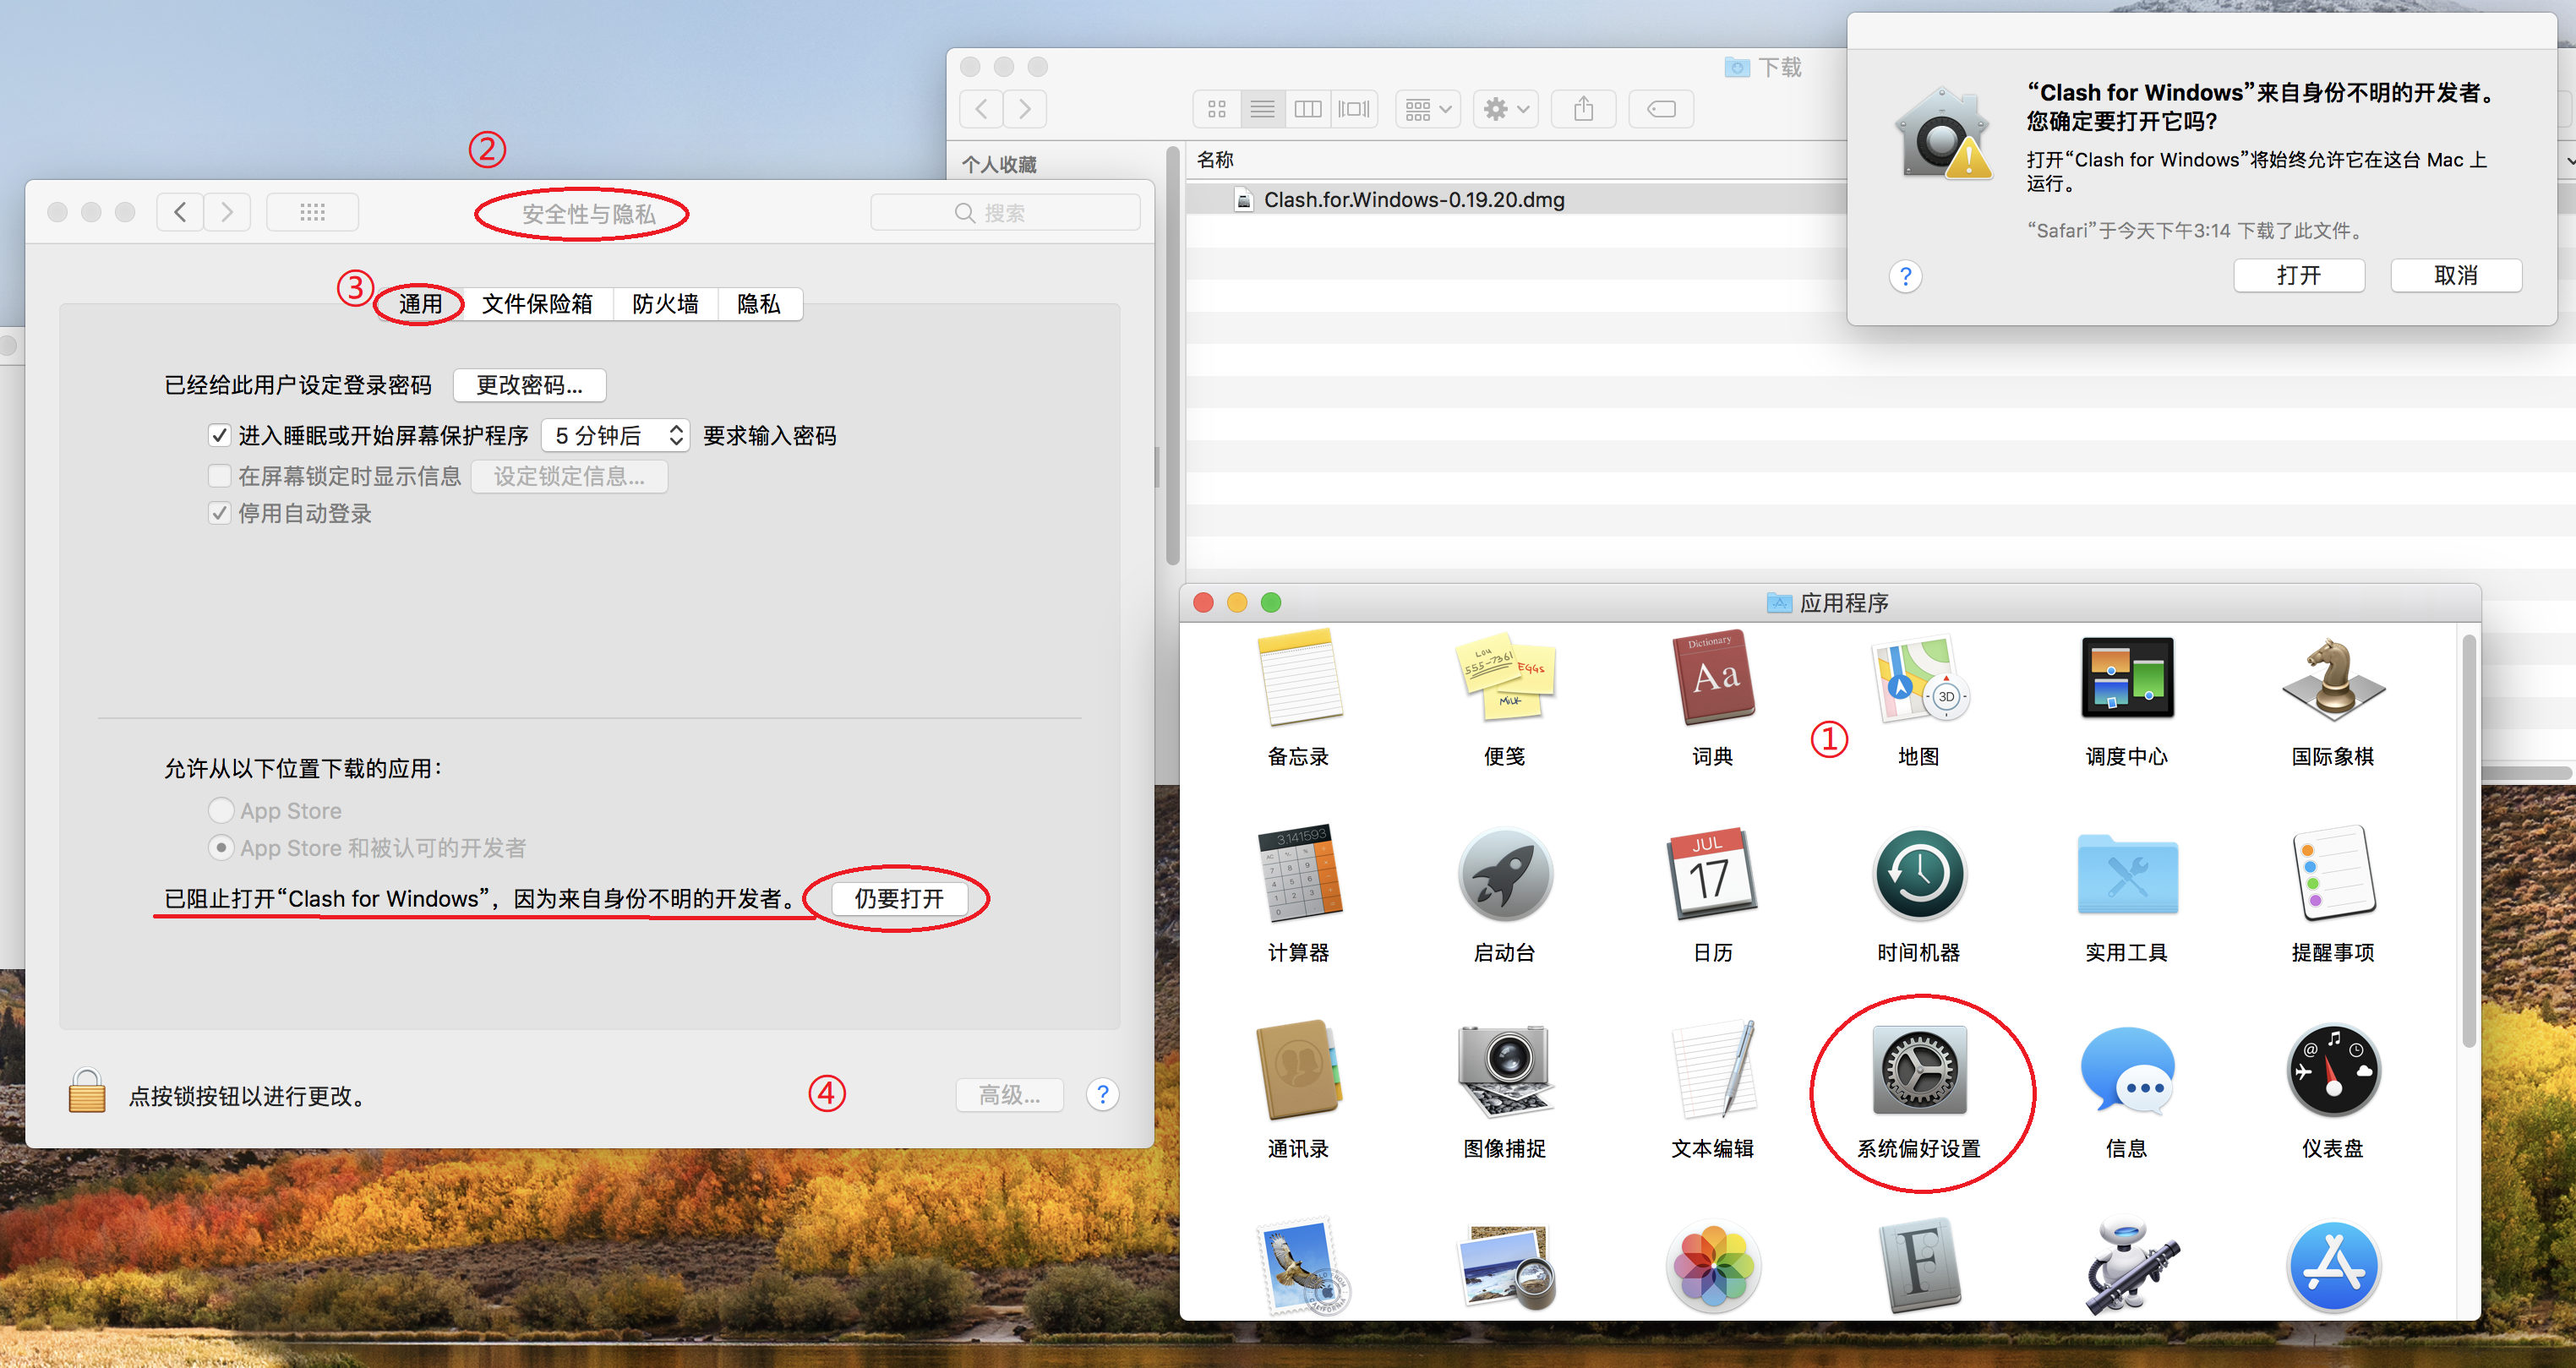The width and height of the screenshot is (2576, 1368).
Task: Toggle 在屏幕锁定时显示信息 checkbox
Action: point(219,475)
